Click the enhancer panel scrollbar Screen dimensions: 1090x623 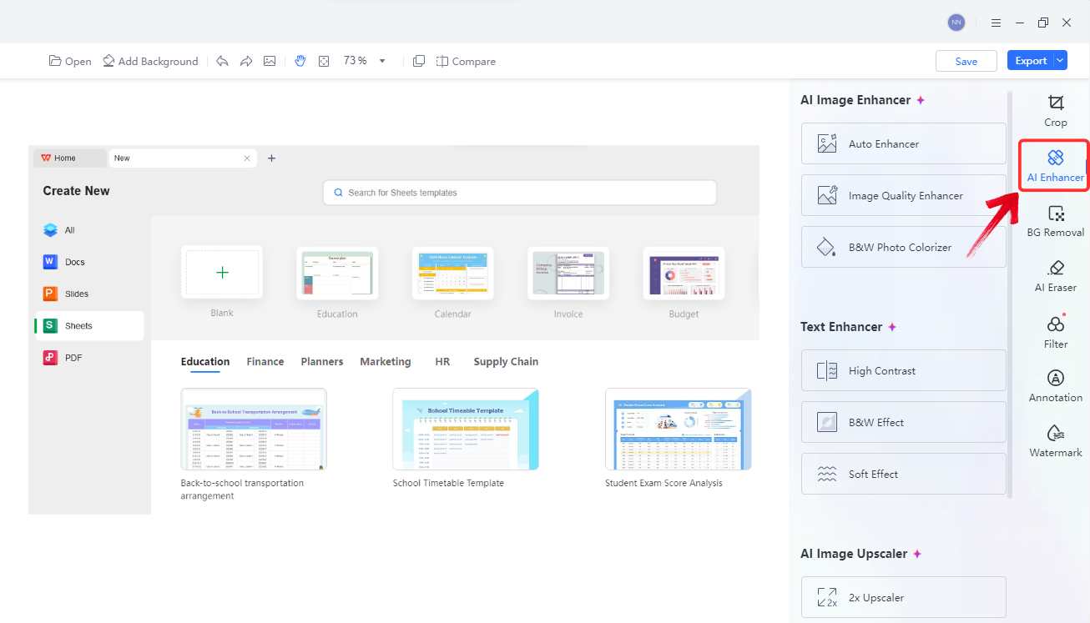pyautogui.click(x=1012, y=292)
